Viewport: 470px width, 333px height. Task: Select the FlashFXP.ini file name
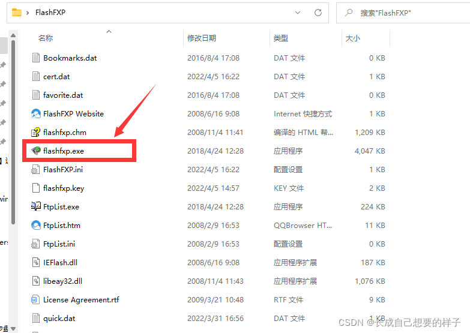63,169
